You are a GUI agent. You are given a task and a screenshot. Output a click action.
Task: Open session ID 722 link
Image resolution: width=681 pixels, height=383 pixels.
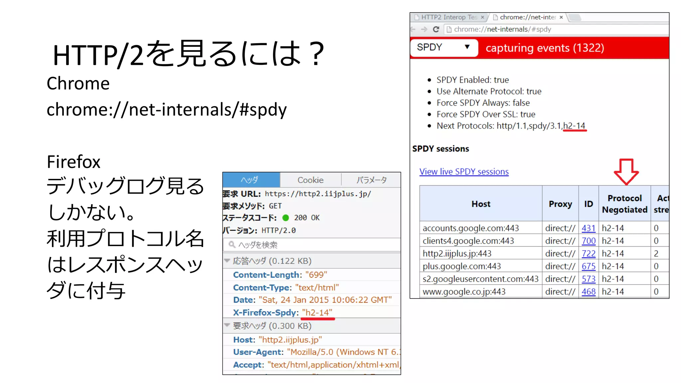tap(588, 253)
